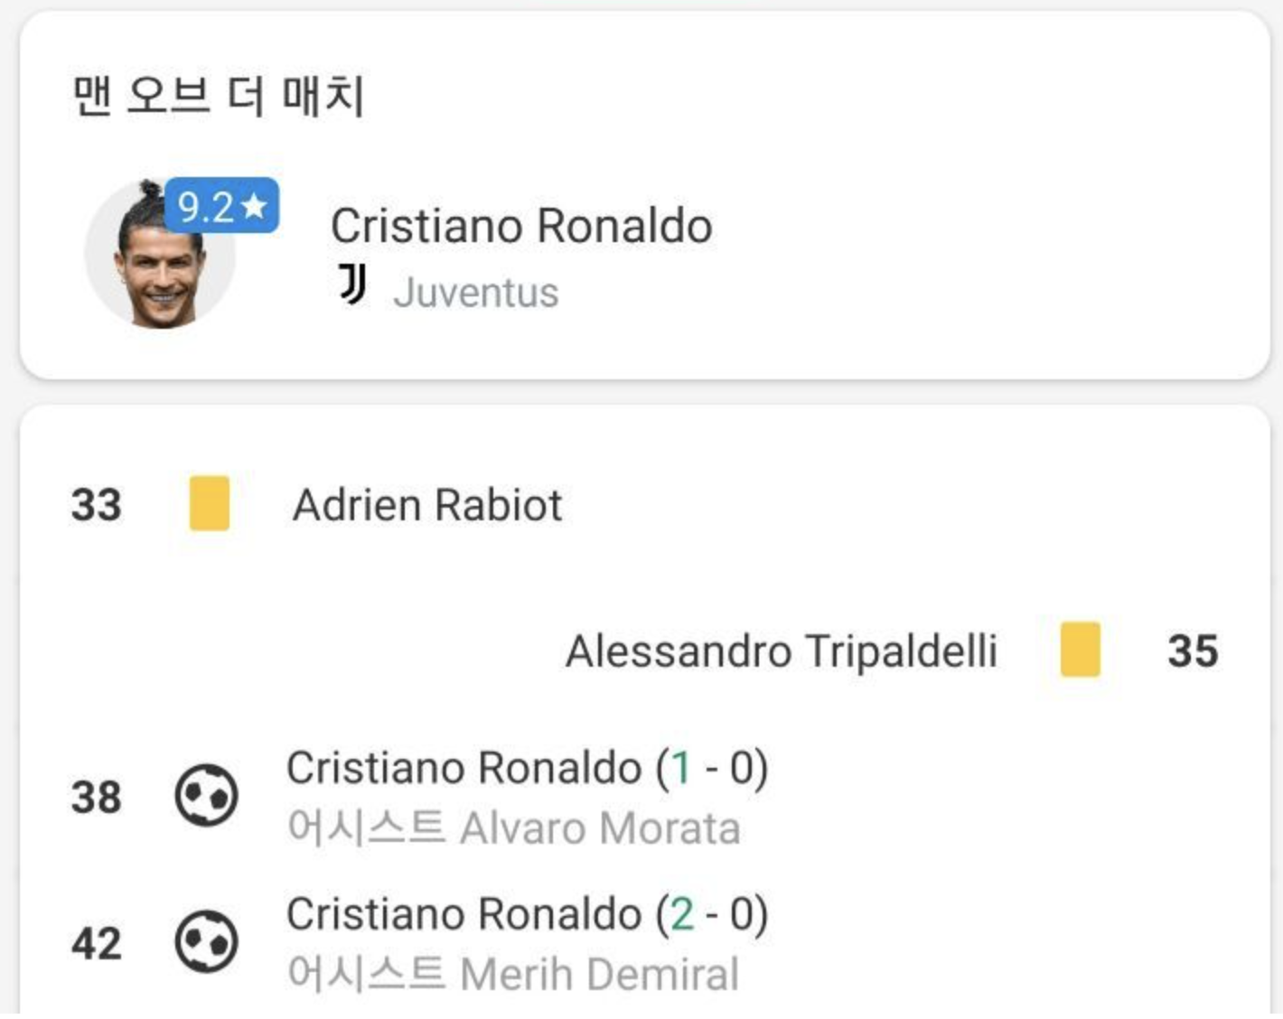Tap the minute 38 event marker
This screenshot has width=1283, height=1019.
[97, 798]
